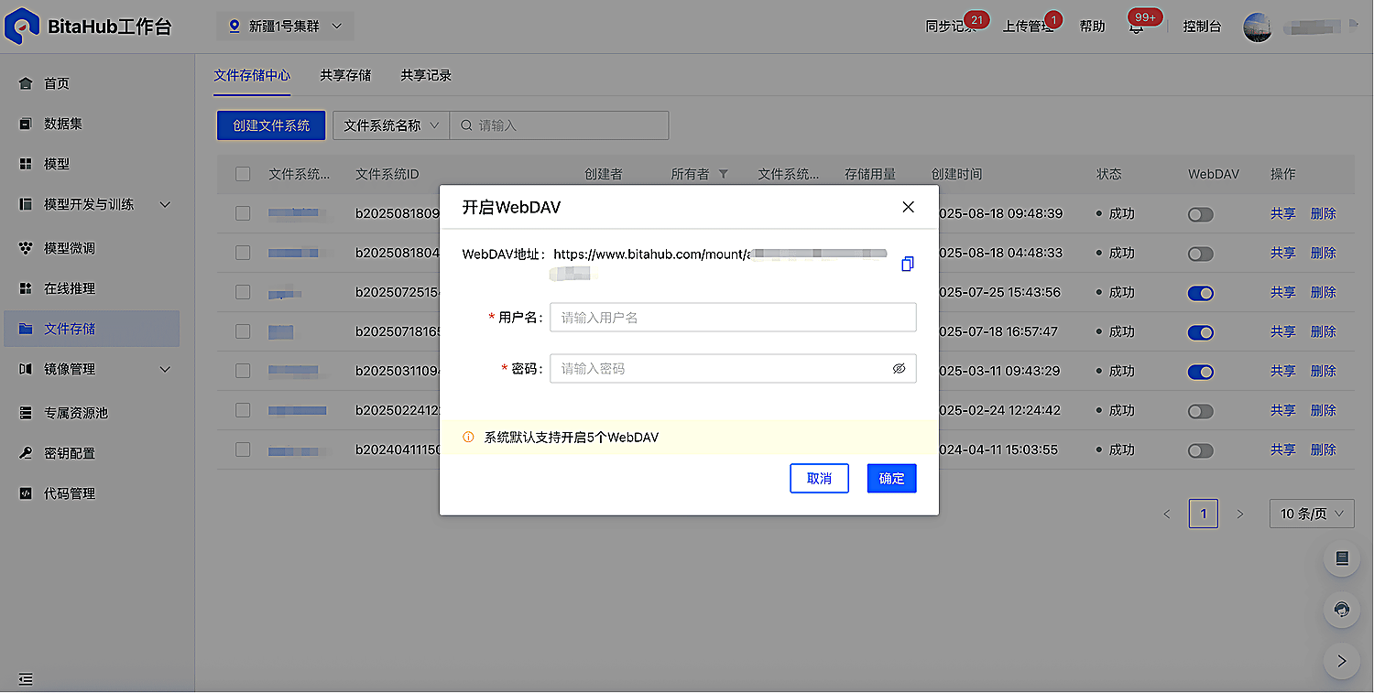This screenshot has width=1374, height=693.
Task: Open the 所有者 column filter icon
Action: pos(724,174)
